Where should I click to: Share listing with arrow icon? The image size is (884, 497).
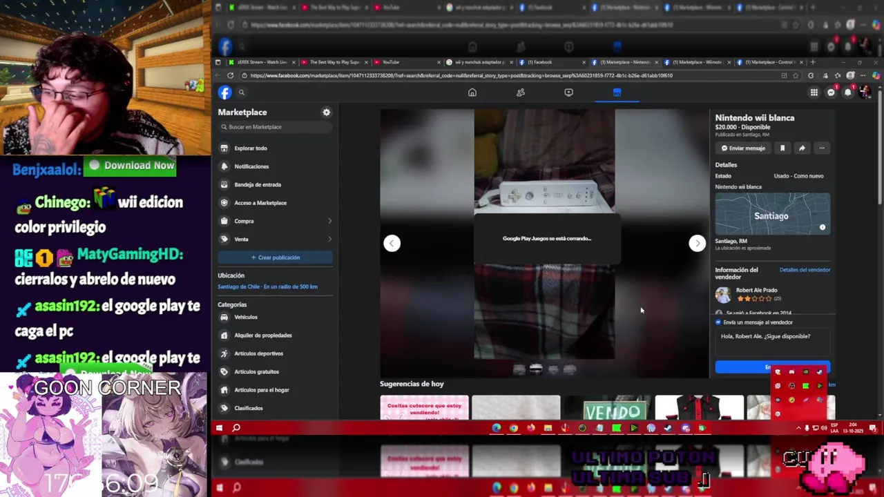(802, 148)
